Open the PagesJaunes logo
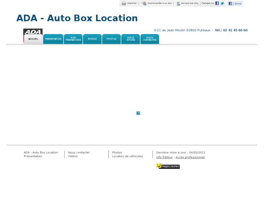Screen dimensions: 264x198 [168, 166]
